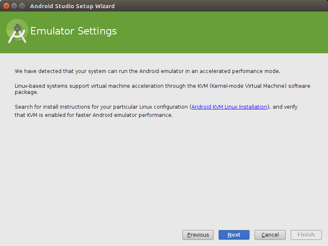Close the Setup Wizard window
The image size is (328, 246).
[x=6, y=6]
